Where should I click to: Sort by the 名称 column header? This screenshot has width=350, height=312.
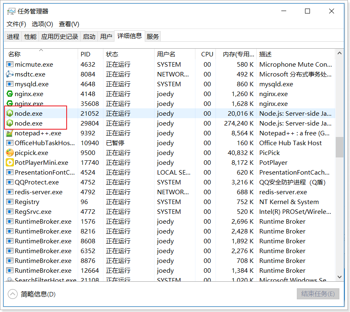coord(41,54)
